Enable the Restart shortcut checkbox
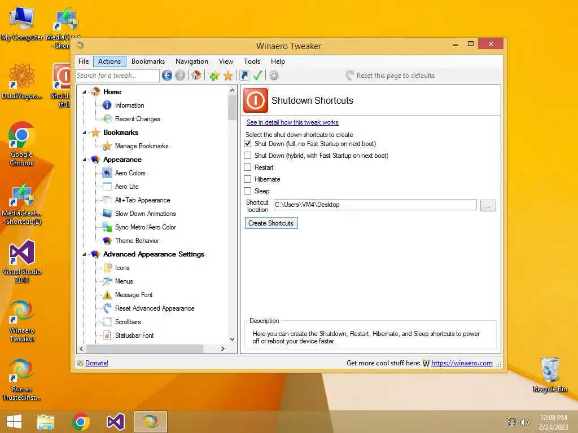This screenshot has height=433, width=578. [x=248, y=167]
